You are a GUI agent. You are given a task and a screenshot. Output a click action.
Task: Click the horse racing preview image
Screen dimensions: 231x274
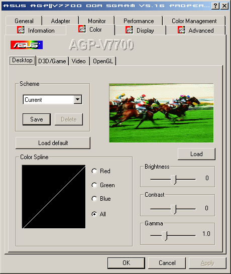point(161,113)
